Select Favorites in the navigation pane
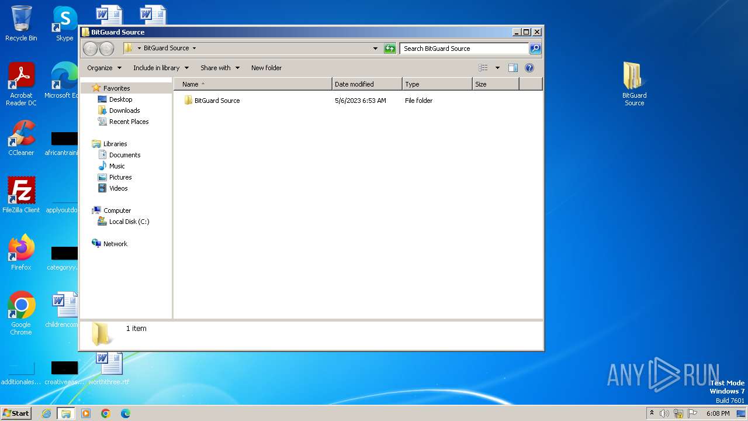Screen dimensions: 748x421 (116, 88)
